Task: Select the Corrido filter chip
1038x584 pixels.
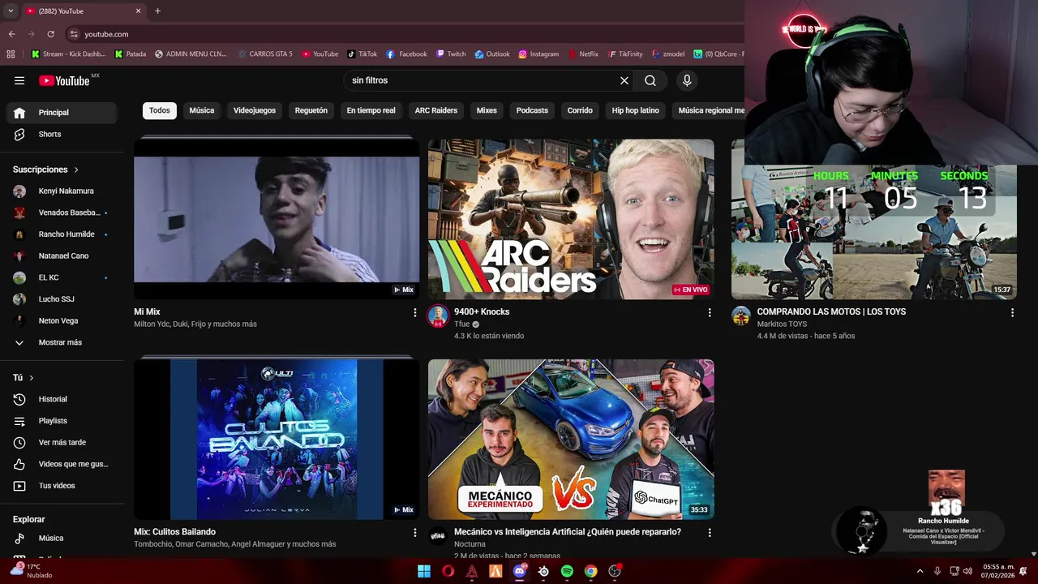Action: click(580, 110)
